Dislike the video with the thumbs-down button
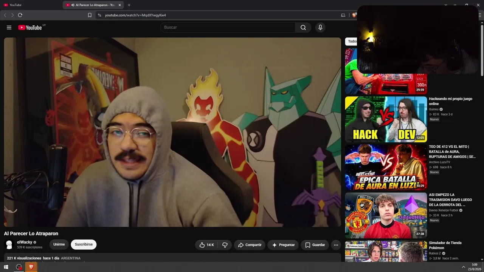This screenshot has width=484, height=272. coord(225,245)
